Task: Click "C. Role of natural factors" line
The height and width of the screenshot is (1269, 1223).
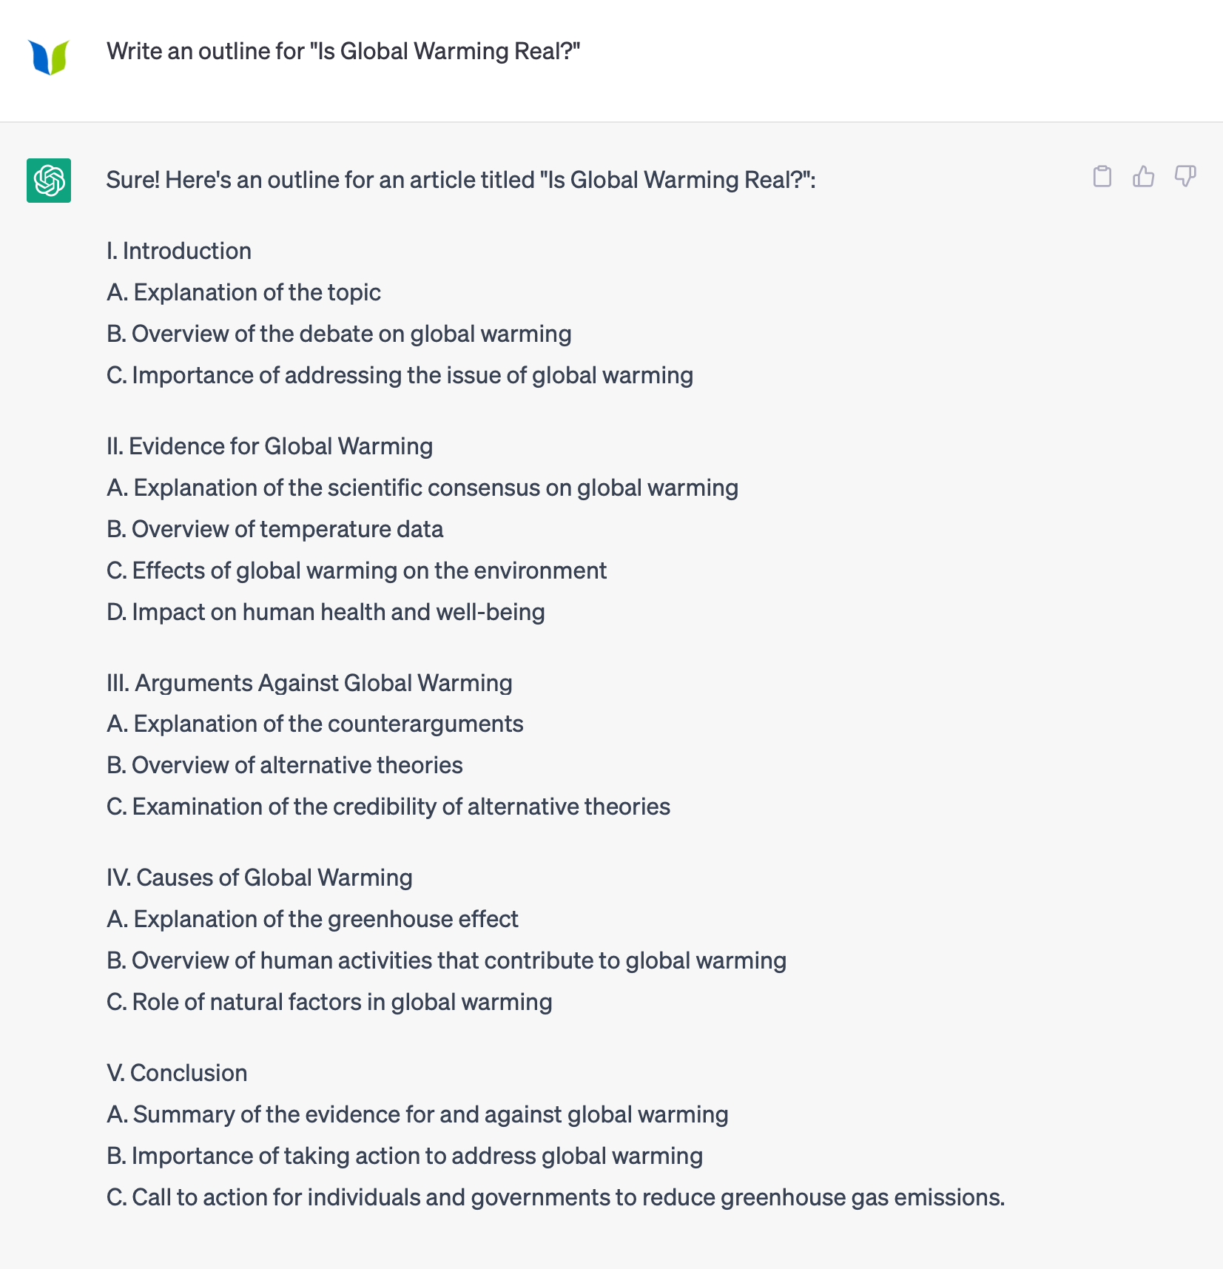Action: (x=329, y=1002)
